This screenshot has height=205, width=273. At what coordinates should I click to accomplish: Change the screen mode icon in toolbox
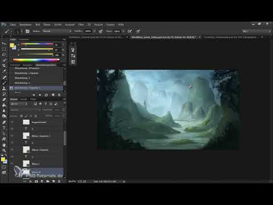(4, 173)
